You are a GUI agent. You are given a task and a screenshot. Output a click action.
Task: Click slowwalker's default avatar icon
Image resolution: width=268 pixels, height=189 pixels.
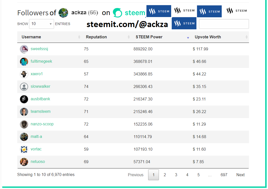tap(24, 87)
